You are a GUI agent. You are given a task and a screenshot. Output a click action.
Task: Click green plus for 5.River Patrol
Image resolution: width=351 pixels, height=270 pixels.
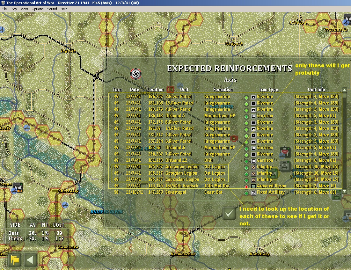pos(246,136)
